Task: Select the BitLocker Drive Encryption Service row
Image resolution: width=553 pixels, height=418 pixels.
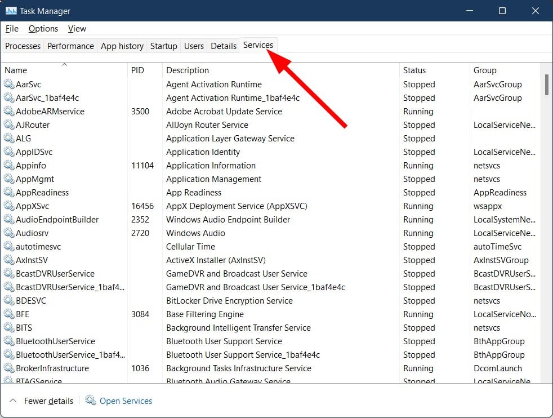Action: pos(270,300)
